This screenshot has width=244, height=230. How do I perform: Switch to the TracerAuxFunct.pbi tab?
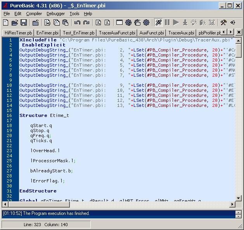117,33
